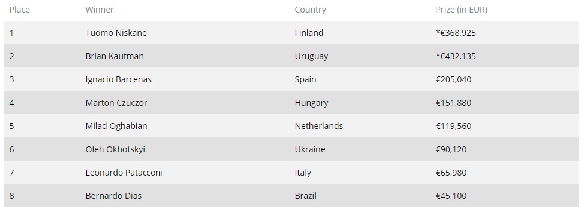Click the Leonardo Patacconi cell
Image resolution: width=587 pixels, height=215 pixels.
124,173
